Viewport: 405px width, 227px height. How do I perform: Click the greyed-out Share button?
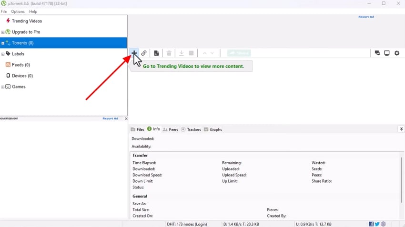[x=239, y=53]
